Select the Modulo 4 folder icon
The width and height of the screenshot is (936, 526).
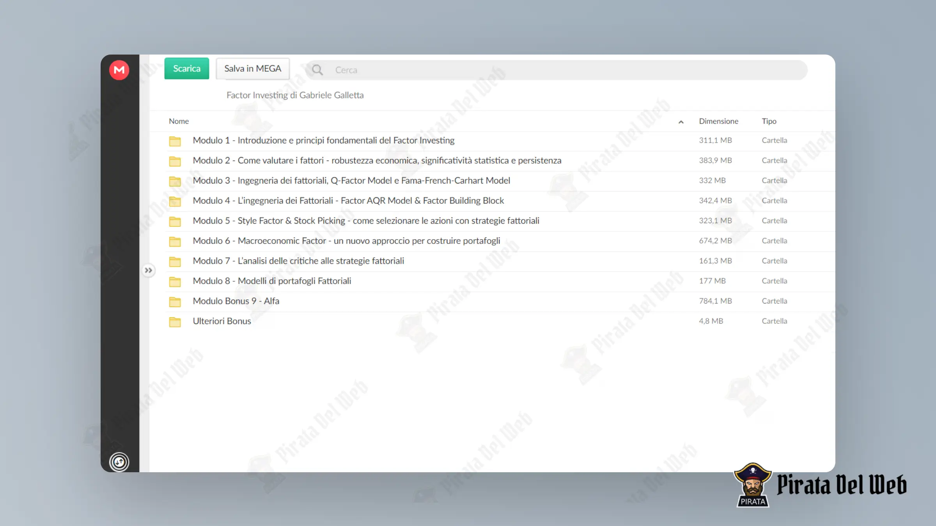click(175, 201)
